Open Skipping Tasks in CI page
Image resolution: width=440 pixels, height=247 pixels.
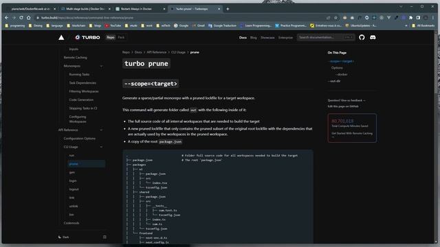click(x=83, y=108)
